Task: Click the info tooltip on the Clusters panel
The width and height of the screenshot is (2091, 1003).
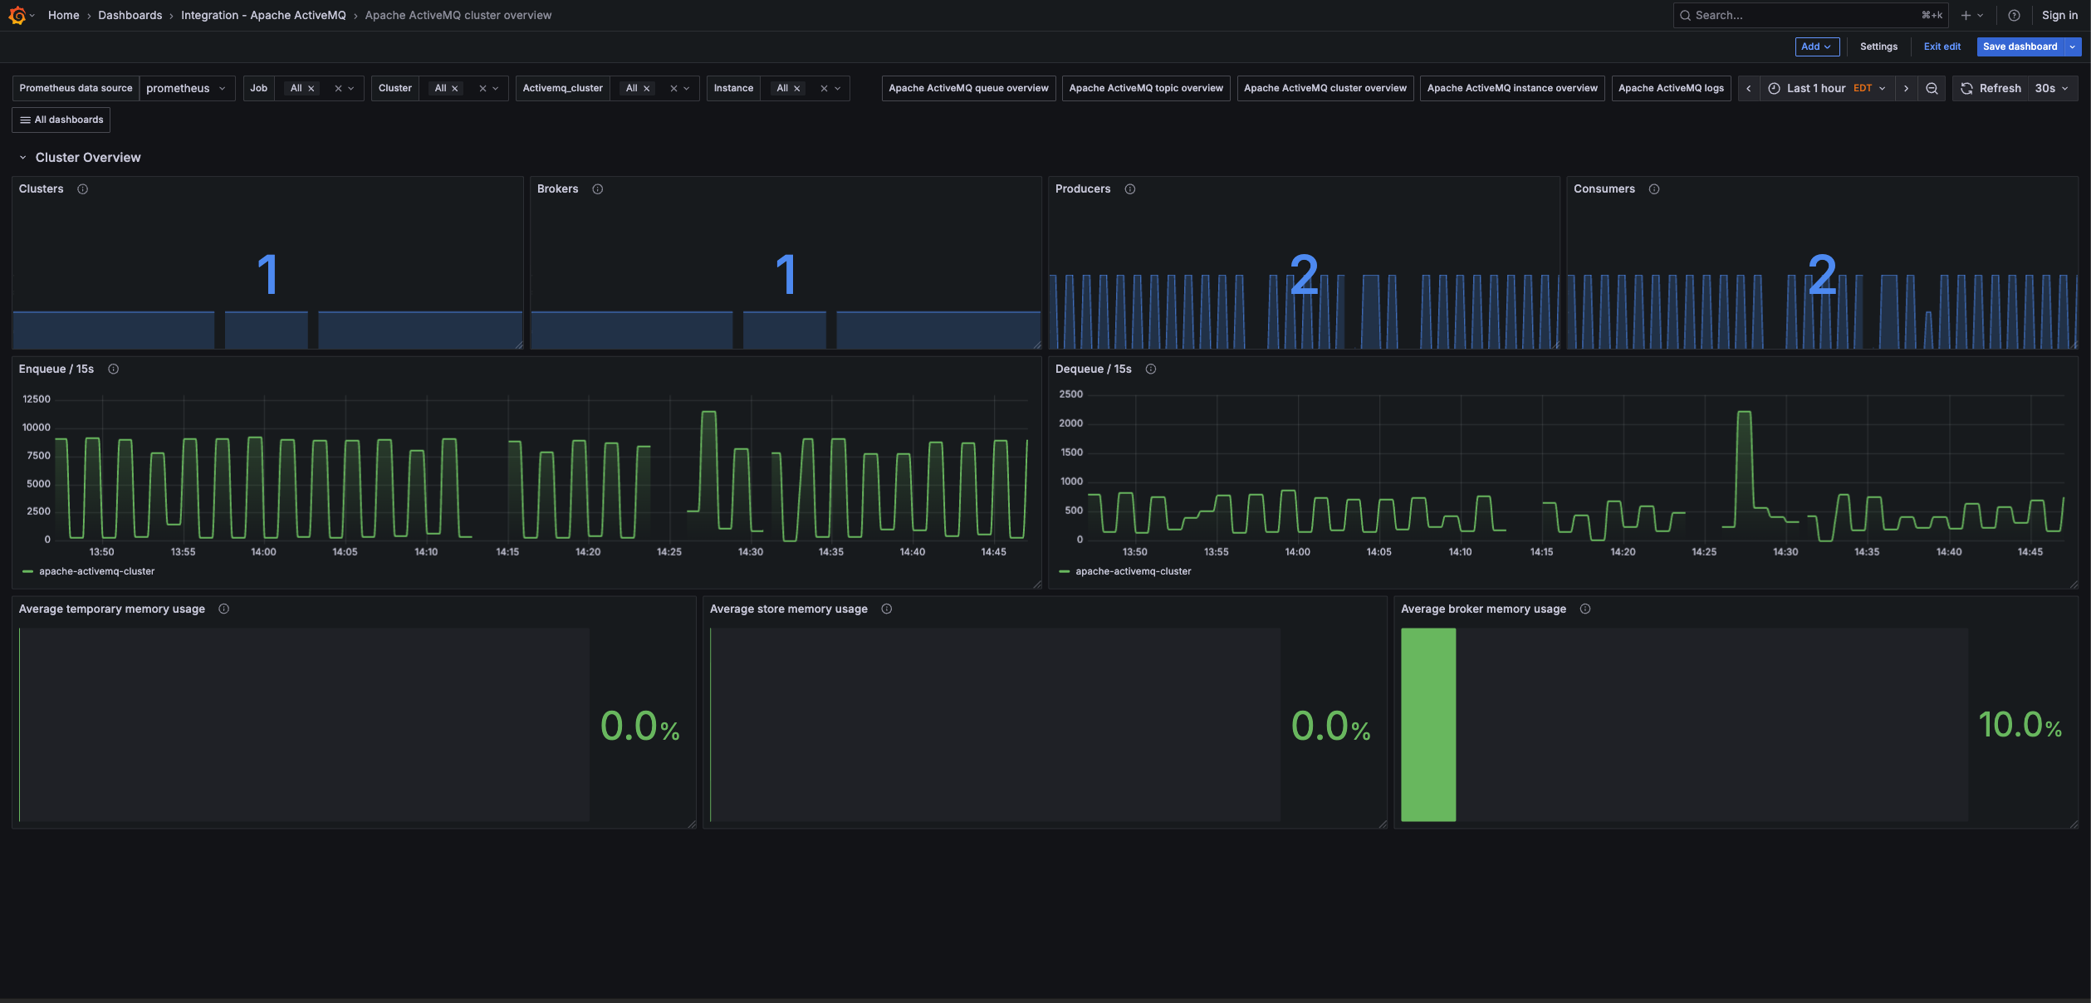Action: [82, 189]
